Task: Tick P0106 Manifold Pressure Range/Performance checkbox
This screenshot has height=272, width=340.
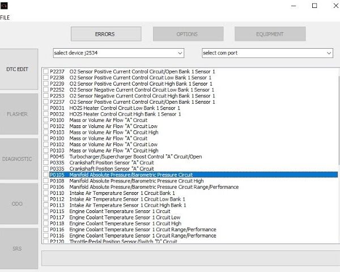Action: pos(46,187)
